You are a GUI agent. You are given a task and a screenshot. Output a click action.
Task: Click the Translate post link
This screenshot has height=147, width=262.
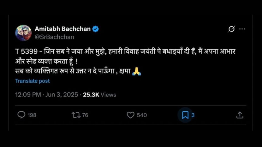(33, 81)
